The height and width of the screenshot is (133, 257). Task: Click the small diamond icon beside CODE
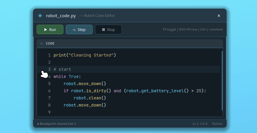tap(42, 43)
